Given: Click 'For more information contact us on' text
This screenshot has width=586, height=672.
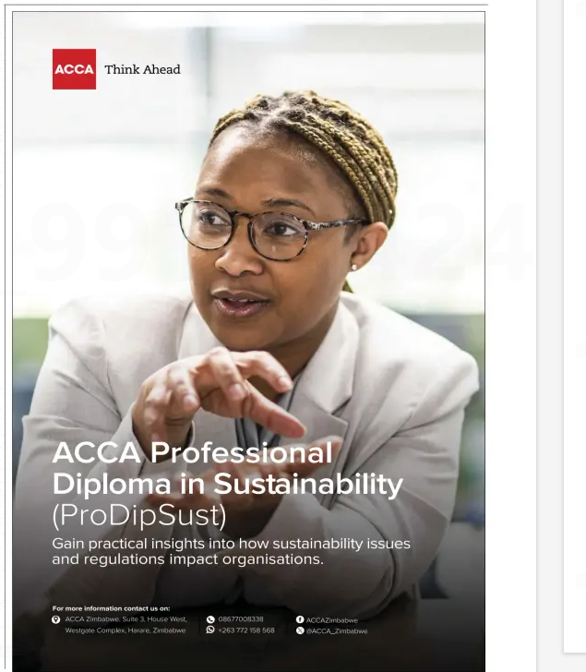Looking at the screenshot, I should tap(111, 608).
